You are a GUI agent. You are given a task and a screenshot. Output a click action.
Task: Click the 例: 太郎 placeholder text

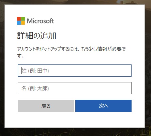point(39,89)
